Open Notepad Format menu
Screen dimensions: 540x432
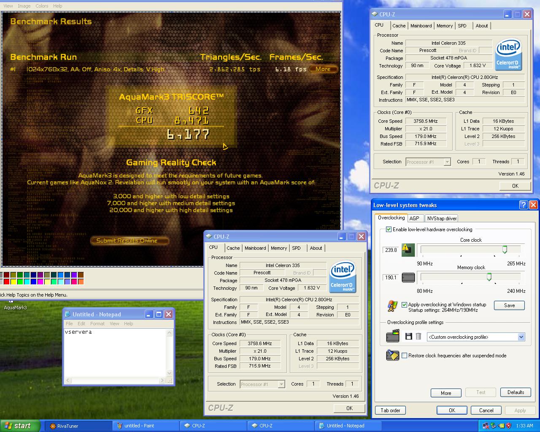(97, 324)
